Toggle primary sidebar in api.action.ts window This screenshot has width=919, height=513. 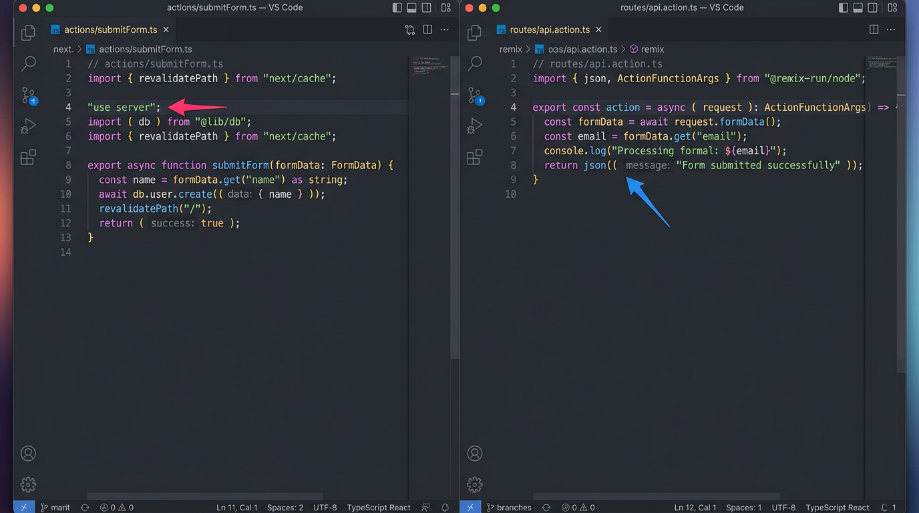coord(844,8)
